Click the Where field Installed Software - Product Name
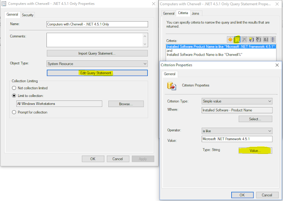Image resolution: width=283 pixels, height=201 pixels. (x=237, y=110)
